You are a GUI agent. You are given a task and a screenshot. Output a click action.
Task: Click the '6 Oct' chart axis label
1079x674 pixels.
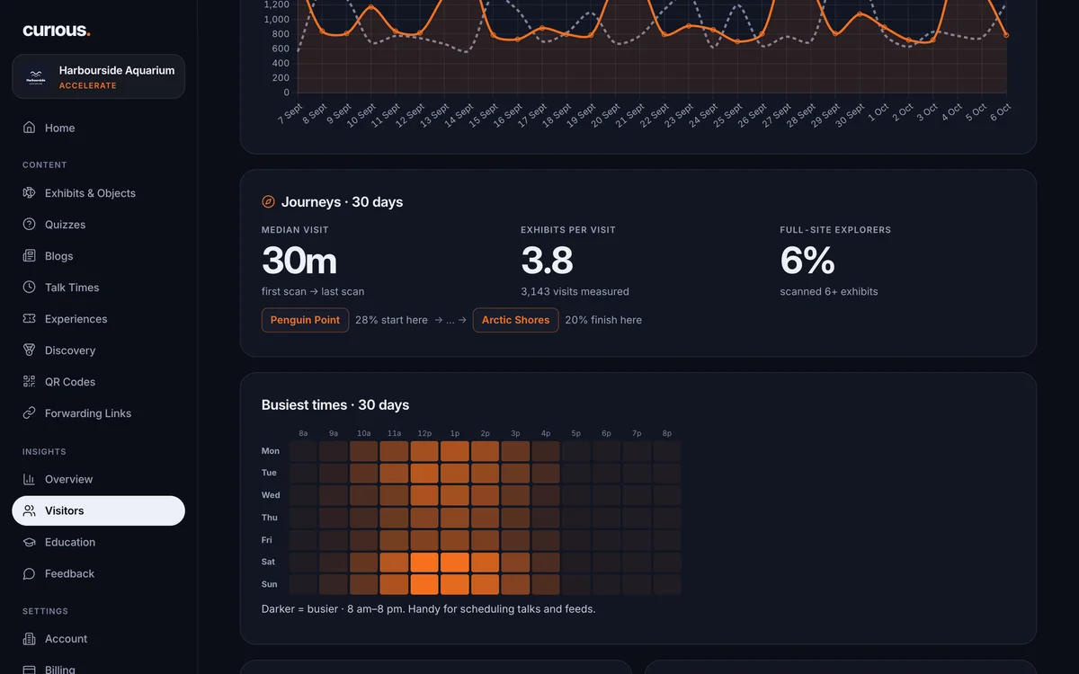(1001, 113)
